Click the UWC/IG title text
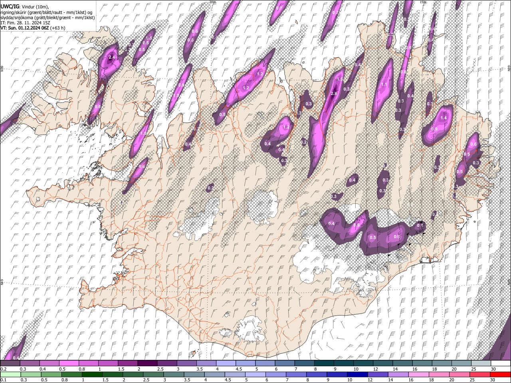 click(10, 7)
